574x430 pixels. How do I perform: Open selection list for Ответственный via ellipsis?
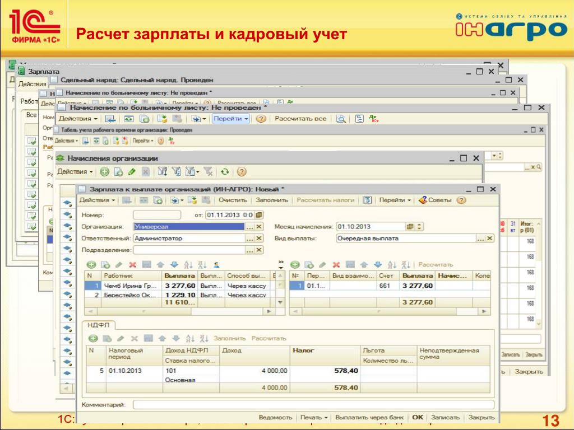click(x=249, y=239)
